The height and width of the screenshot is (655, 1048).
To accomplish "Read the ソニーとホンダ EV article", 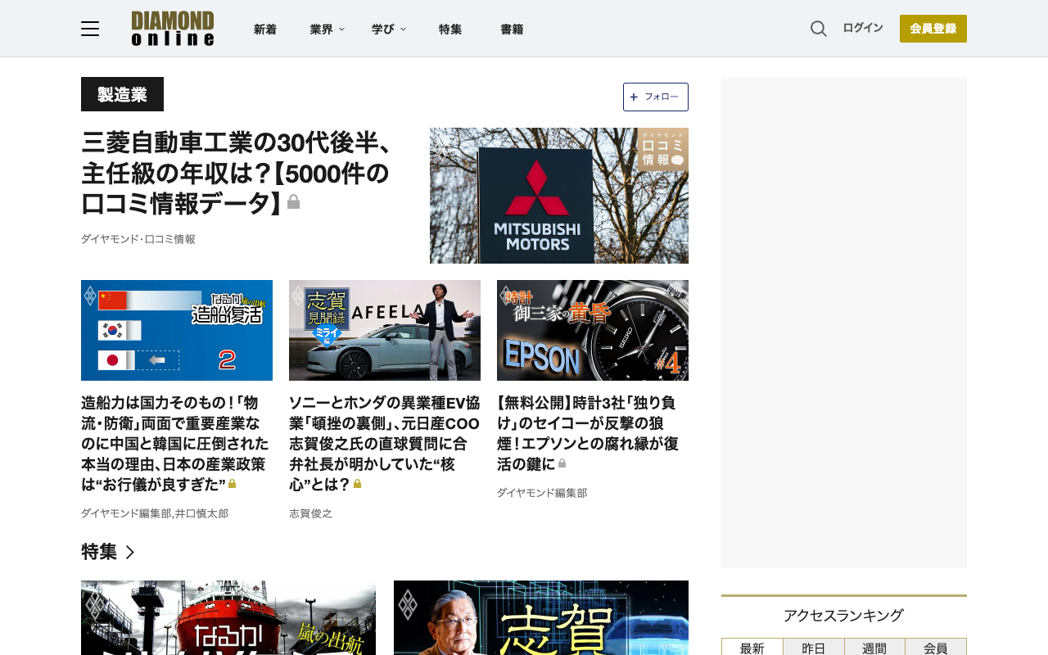I will (x=384, y=444).
